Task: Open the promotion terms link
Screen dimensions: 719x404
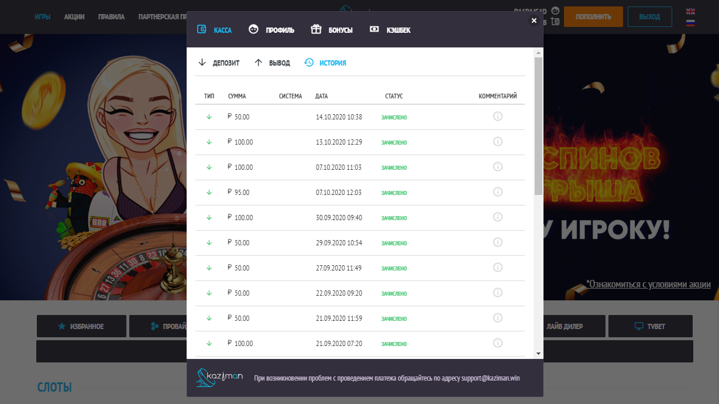Action: [648, 285]
